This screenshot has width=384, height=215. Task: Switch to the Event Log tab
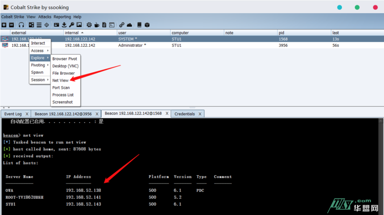13,114
